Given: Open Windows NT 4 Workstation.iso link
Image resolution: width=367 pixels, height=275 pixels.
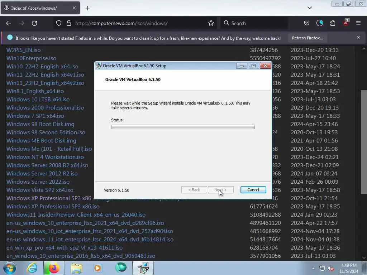Looking at the screenshot, I should point(45,157).
